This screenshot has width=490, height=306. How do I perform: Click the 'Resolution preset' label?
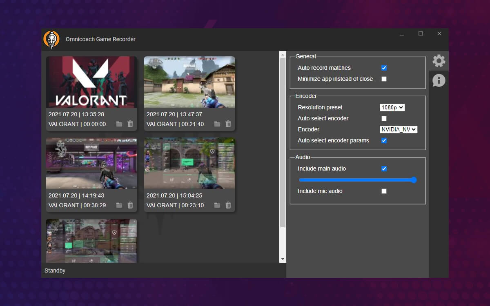pyautogui.click(x=320, y=107)
